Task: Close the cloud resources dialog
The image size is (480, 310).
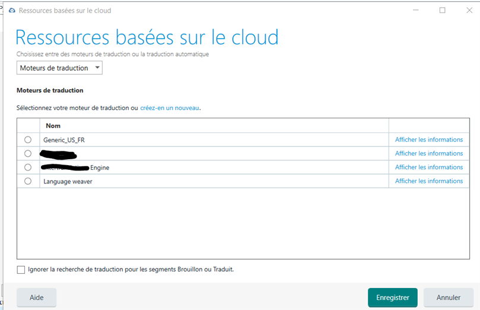Action: (x=469, y=11)
